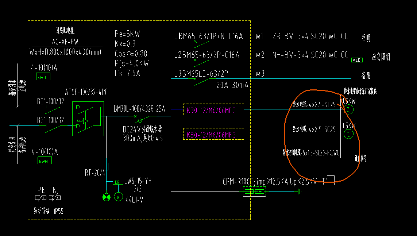
Task: Click the 液位信号 label
Action: [361, 159]
